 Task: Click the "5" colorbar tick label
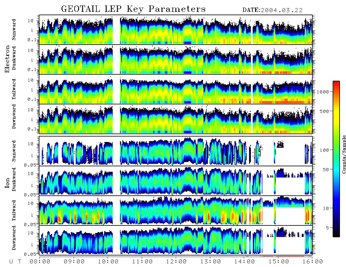pos(328,228)
